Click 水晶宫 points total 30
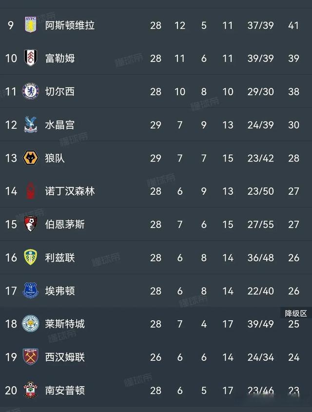The height and width of the screenshot is (412, 312). (293, 124)
